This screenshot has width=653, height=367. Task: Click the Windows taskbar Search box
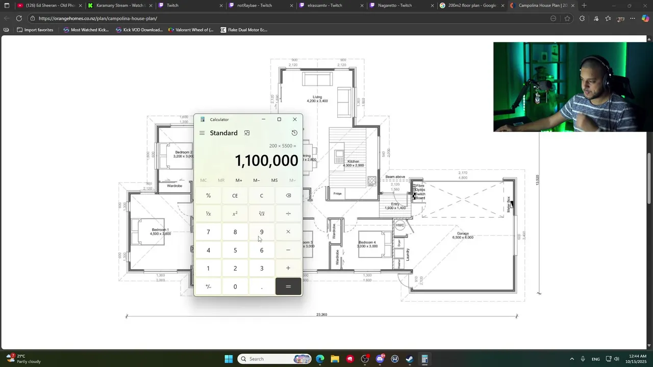[x=274, y=359]
